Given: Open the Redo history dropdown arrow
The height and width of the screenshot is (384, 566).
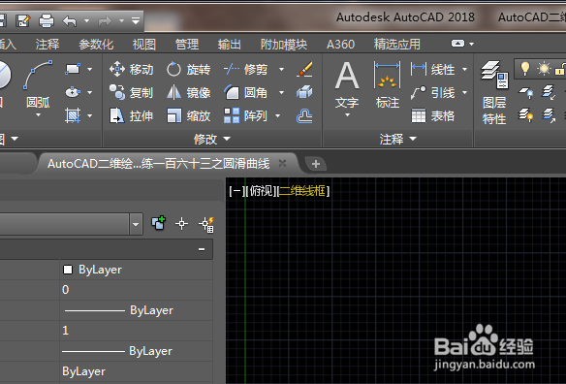Looking at the screenshot, I should [x=122, y=21].
